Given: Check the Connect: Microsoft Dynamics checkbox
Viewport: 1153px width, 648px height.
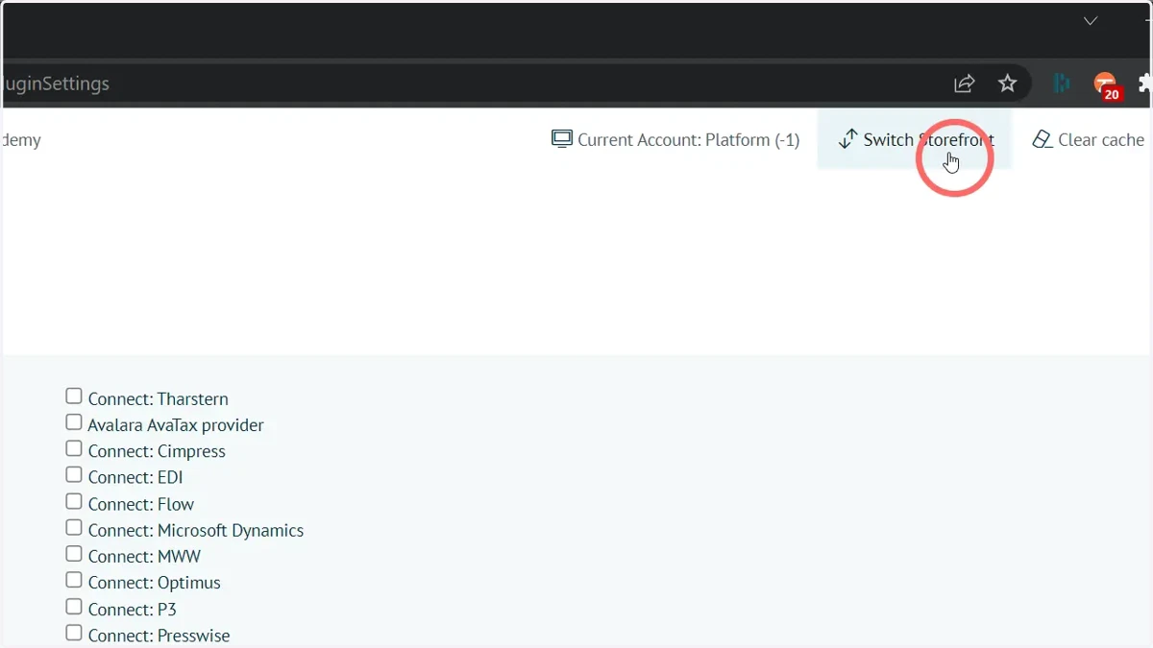Looking at the screenshot, I should coord(74,528).
